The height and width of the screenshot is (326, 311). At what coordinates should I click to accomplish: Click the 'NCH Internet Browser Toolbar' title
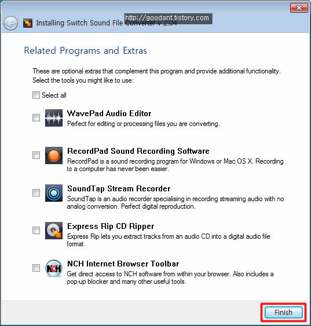point(123,264)
